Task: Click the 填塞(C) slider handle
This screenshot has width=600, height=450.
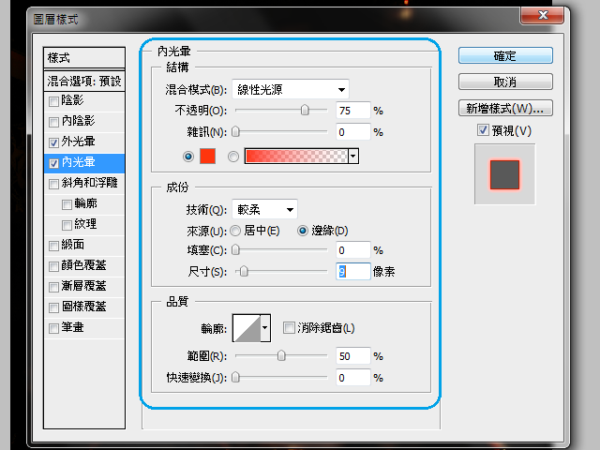Action: (x=235, y=250)
